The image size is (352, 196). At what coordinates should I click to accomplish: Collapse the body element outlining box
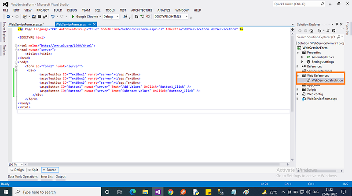coord(16,62)
